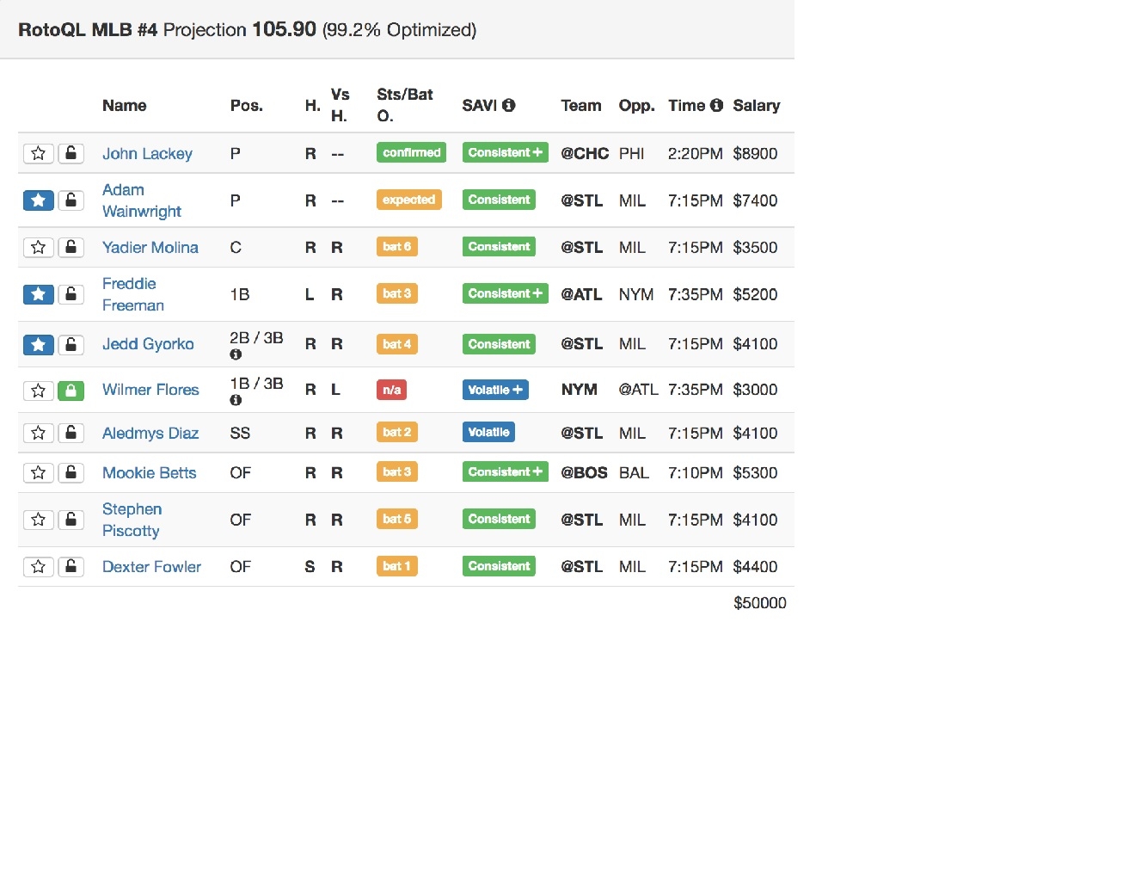1135x893 pixels.
Task: Click Aledmys Diaz's Volatile badge
Action: click(x=488, y=432)
